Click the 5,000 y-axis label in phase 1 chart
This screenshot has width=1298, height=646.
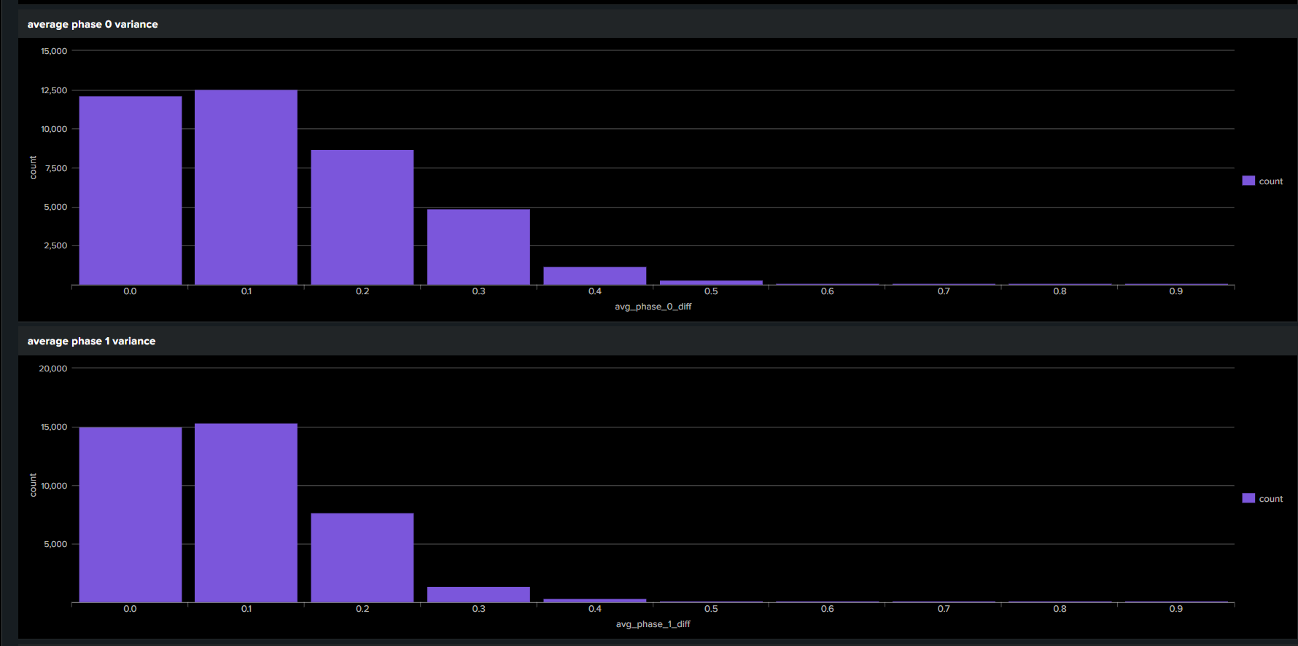(x=55, y=544)
